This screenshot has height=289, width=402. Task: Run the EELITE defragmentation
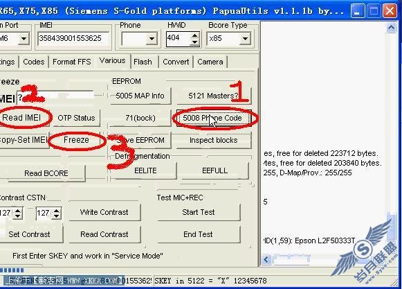click(x=145, y=170)
